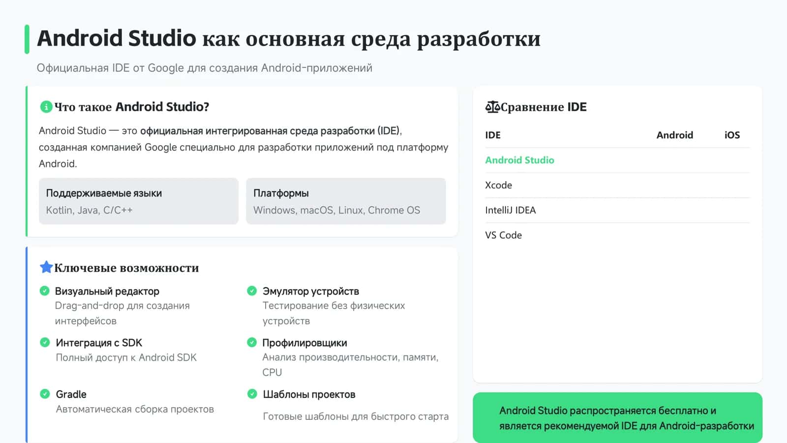Click the text 'Полный доступ к Android SDK'
This screenshot has height=443, width=787.
click(126, 357)
